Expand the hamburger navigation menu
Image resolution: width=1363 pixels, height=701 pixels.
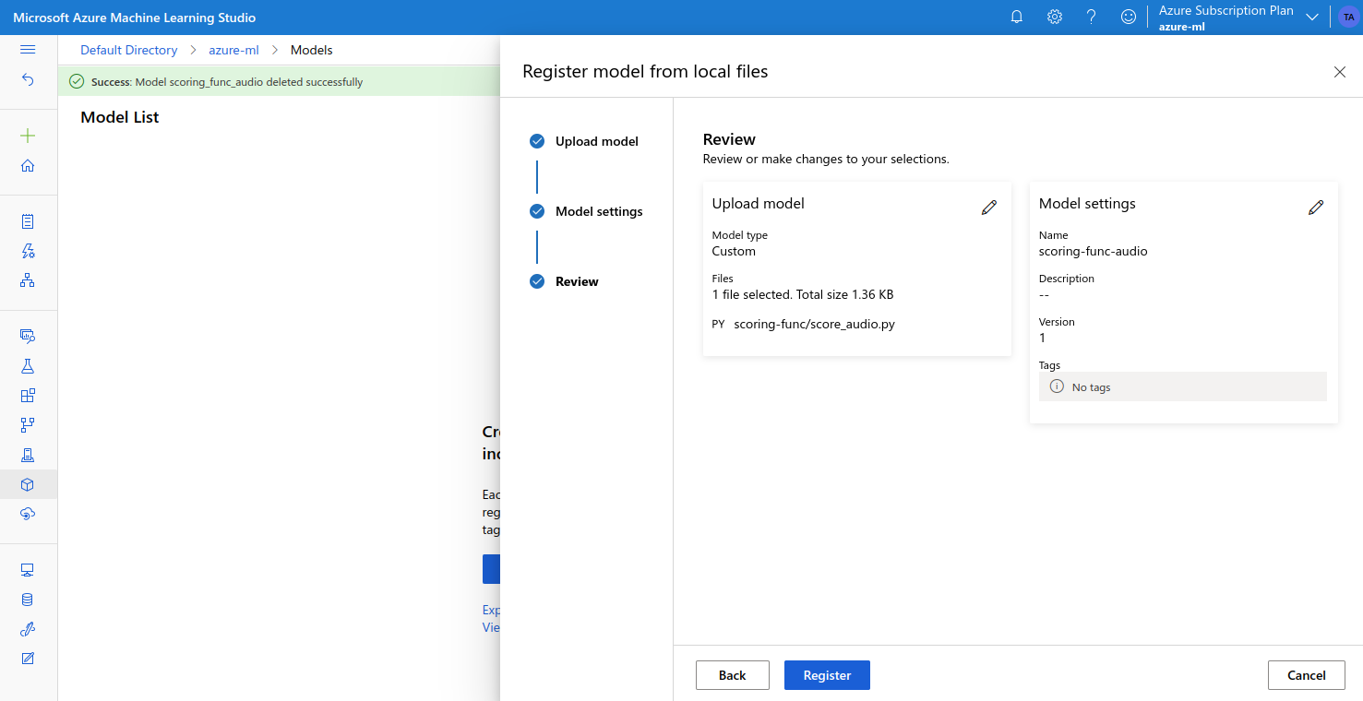[28, 50]
